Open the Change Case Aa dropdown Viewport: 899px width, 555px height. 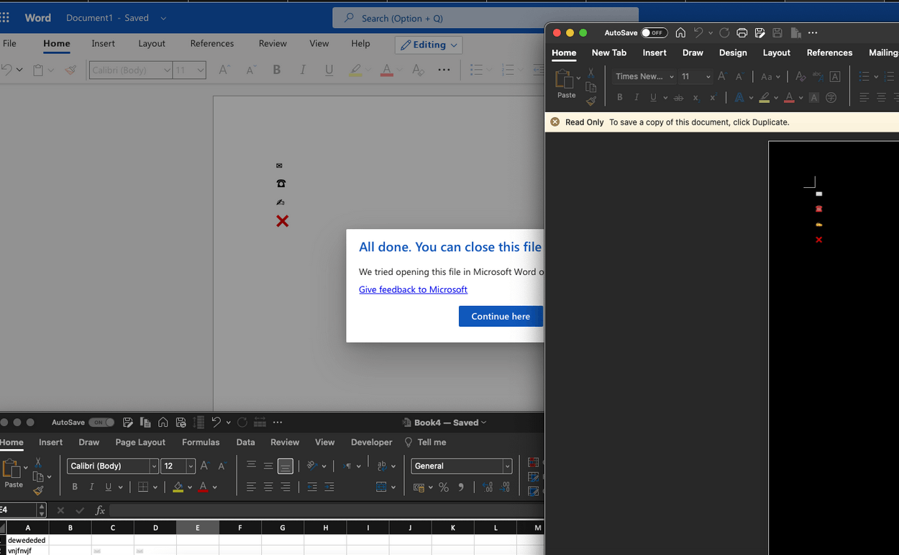tap(770, 76)
